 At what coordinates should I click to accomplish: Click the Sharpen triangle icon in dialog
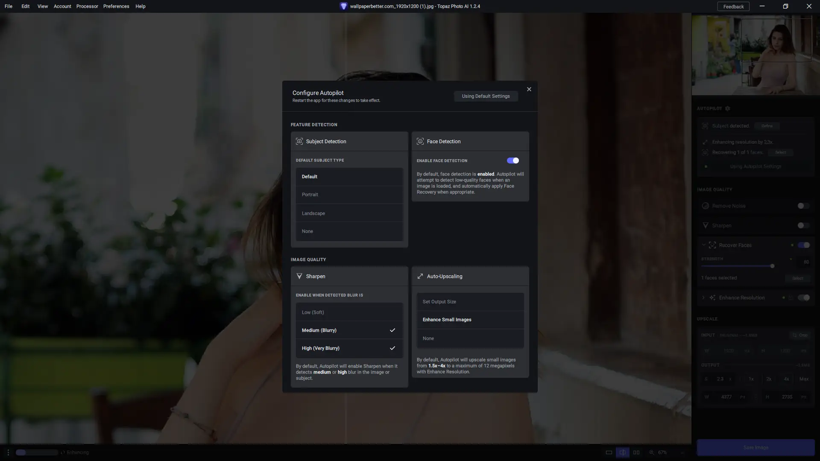[299, 276]
